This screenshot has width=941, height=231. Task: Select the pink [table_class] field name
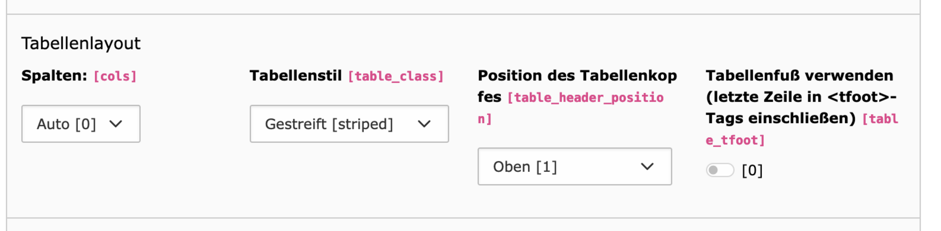[x=396, y=76]
